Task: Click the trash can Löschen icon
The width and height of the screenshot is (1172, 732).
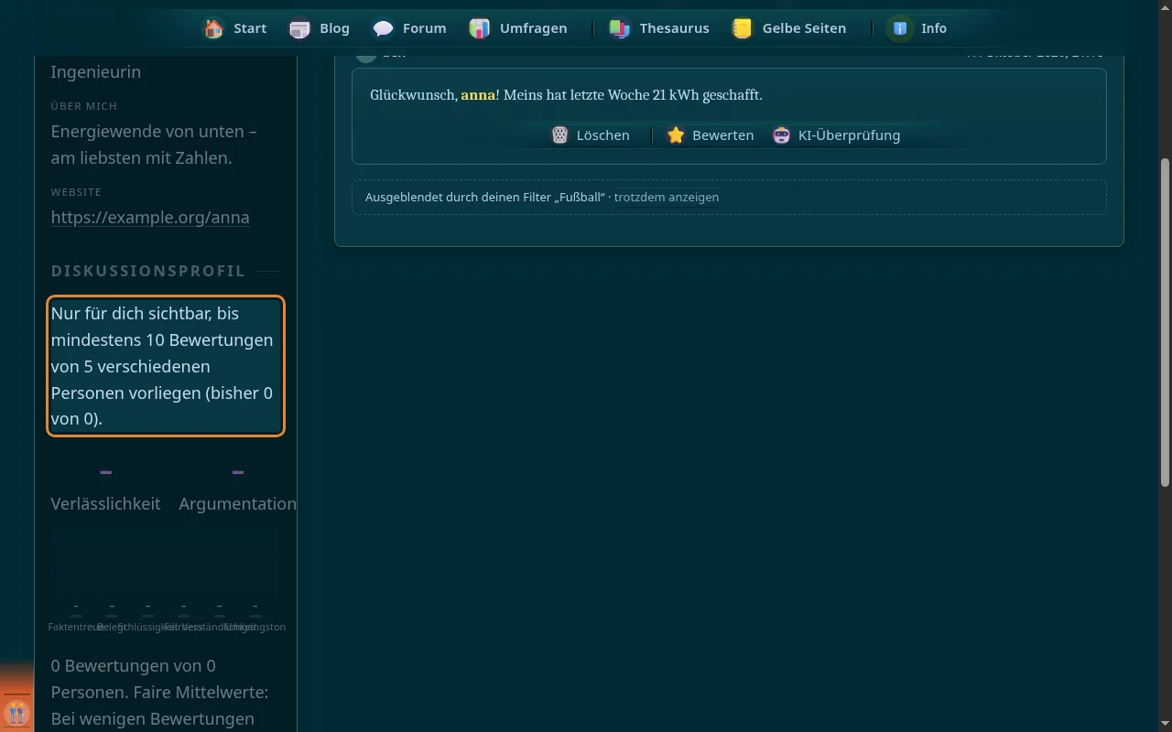Action: (560, 135)
